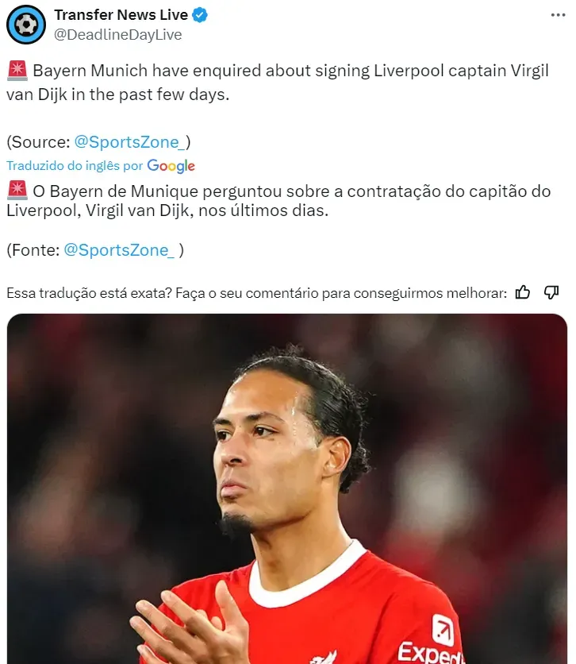Click the Essa tradução está exata prompt
This screenshot has height=664, width=576.
256,293
